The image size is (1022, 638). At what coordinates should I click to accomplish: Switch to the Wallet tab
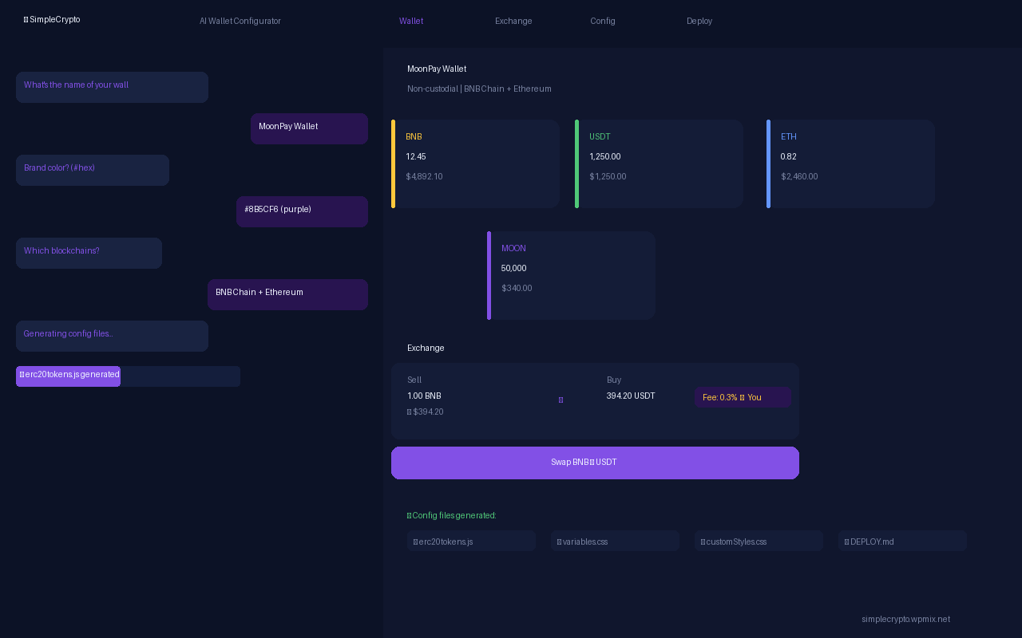[x=411, y=22]
